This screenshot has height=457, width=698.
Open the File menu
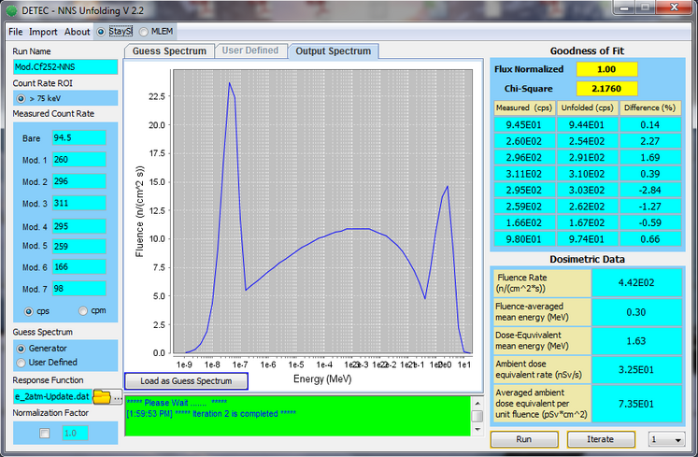[x=16, y=32]
